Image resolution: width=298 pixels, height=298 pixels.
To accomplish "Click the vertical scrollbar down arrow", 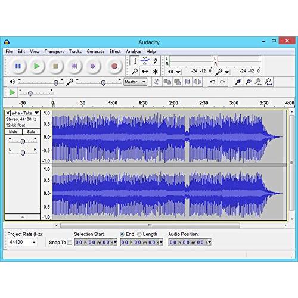I will tap(292, 219).
